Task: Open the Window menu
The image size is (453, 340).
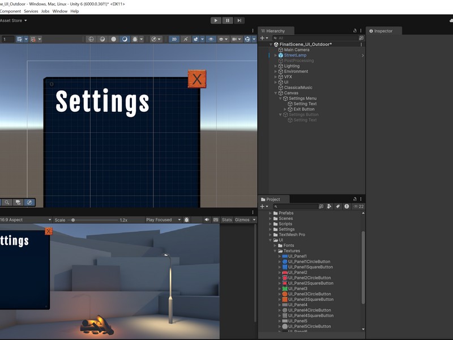Action: [60, 11]
